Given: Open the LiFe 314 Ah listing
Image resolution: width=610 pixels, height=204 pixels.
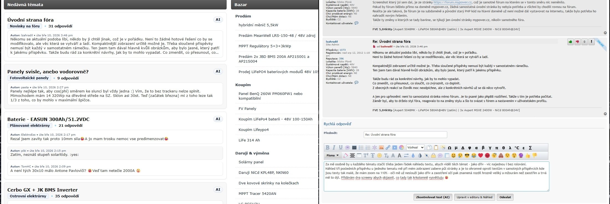Looking at the screenshot, I should click(x=249, y=140).
